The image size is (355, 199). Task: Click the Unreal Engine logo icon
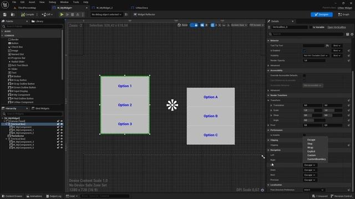(x=5, y=4)
